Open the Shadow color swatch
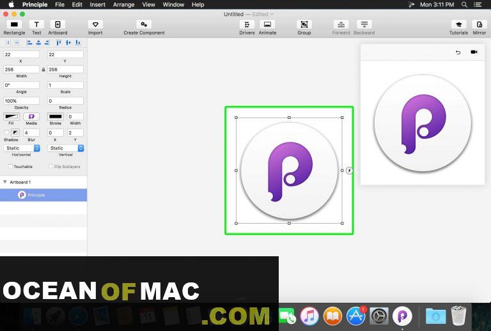Screen dimensions: 491x331 (x=15, y=133)
